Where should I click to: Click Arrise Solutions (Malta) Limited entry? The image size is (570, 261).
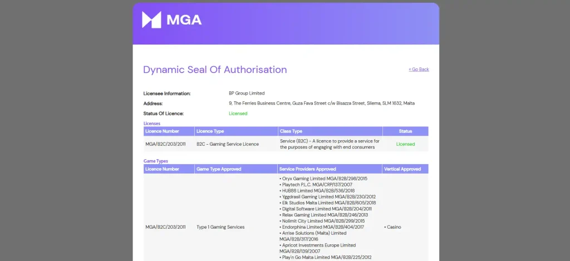tap(313, 236)
